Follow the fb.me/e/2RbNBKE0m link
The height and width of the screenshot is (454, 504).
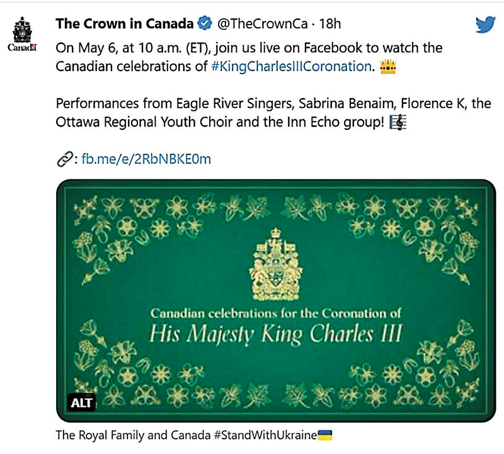pyautogui.click(x=147, y=159)
